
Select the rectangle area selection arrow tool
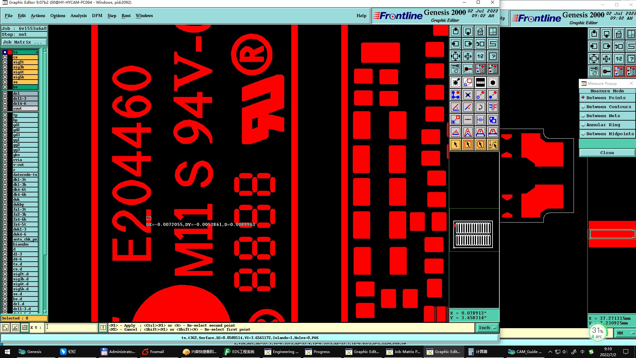[x=468, y=145]
